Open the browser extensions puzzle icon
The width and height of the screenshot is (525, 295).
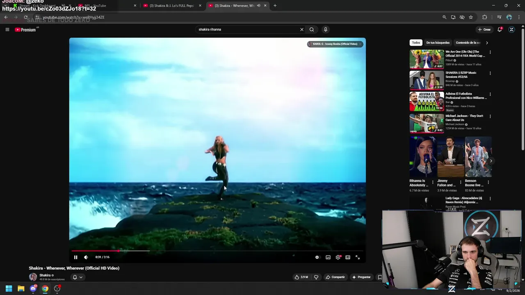pos(485,17)
